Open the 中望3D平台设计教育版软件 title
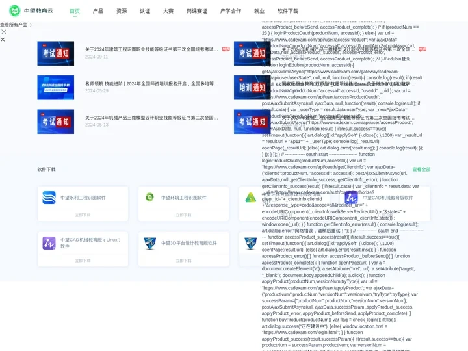 coord(189,243)
